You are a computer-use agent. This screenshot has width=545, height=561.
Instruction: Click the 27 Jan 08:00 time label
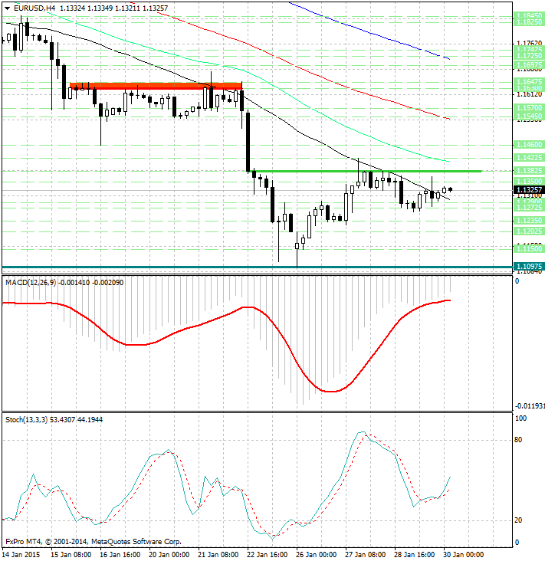tap(365, 555)
